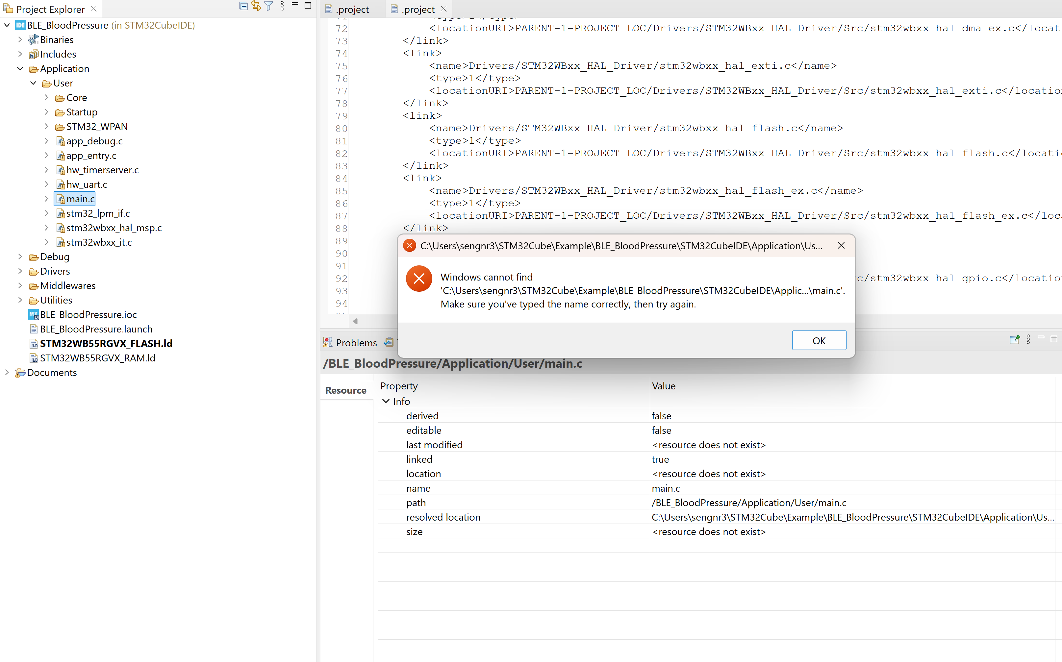This screenshot has width=1062, height=662.
Task: Select STM32WB55RGVX_FLASH.ld linker script
Action: pyautogui.click(x=106, y=343)
